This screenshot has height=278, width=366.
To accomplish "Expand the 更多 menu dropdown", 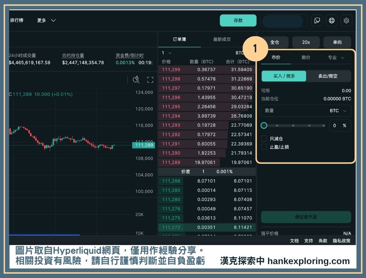I will click(x=46, y=20).
